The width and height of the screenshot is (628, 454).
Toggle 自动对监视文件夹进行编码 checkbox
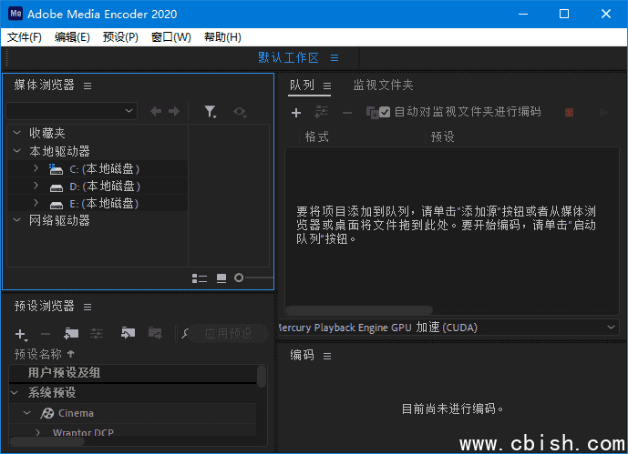coord(385,112)
